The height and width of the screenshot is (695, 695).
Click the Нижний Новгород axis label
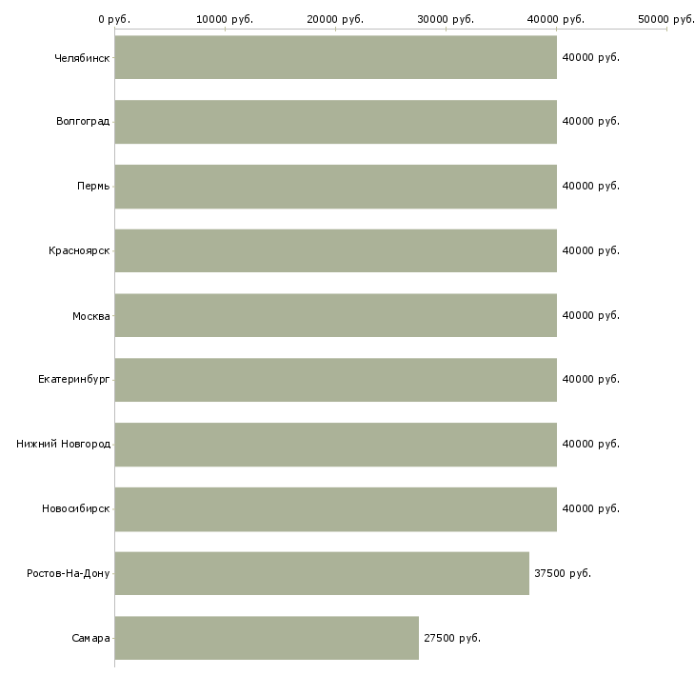pyautogui.click(x=64, y=445)
